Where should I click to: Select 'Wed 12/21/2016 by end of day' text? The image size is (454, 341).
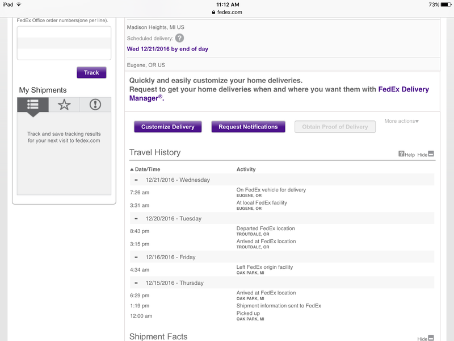click(x=167, y=49)
